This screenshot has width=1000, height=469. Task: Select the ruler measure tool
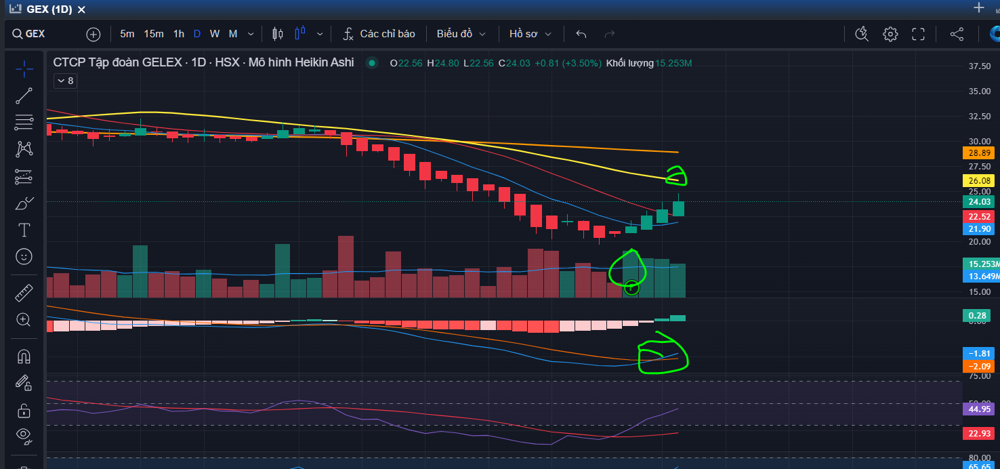[24, 293]
